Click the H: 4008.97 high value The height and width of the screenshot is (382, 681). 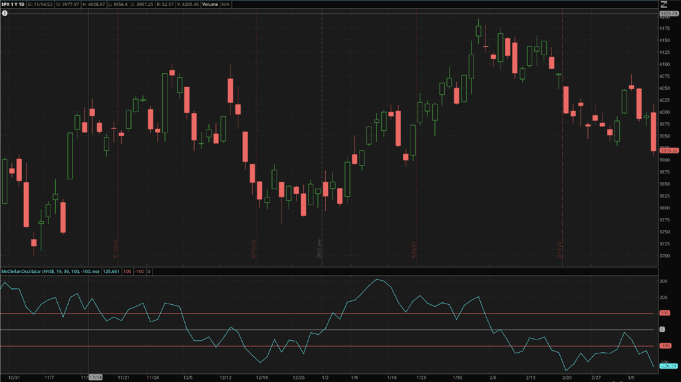coord(94,5)
